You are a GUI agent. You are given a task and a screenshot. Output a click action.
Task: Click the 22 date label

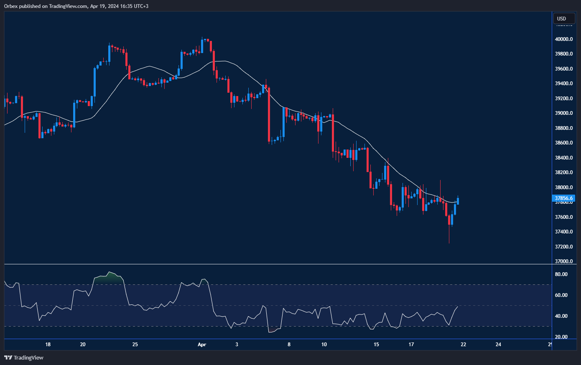pos(463,345)
